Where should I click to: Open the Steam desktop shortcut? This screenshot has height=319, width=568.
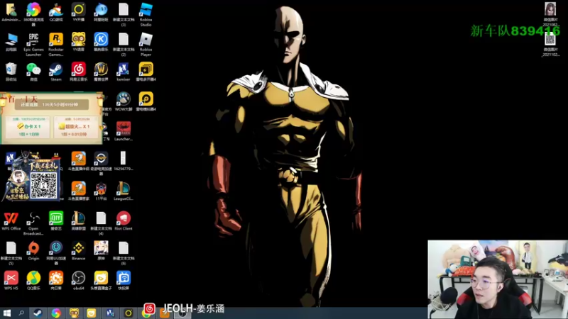tap(56, 72)
